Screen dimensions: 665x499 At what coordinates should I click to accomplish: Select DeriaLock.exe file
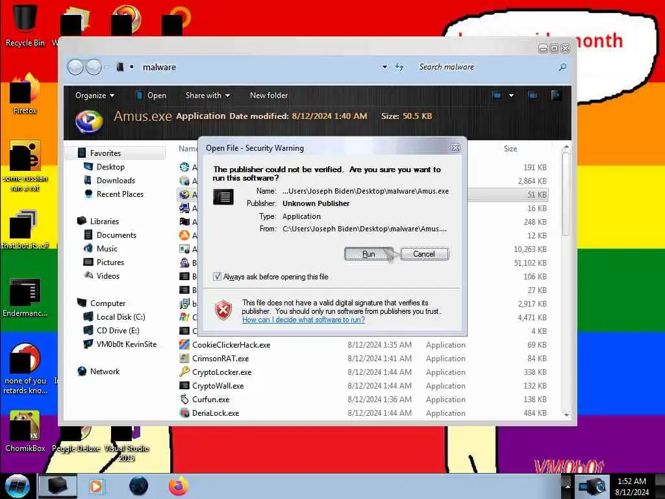pos(216,413)
